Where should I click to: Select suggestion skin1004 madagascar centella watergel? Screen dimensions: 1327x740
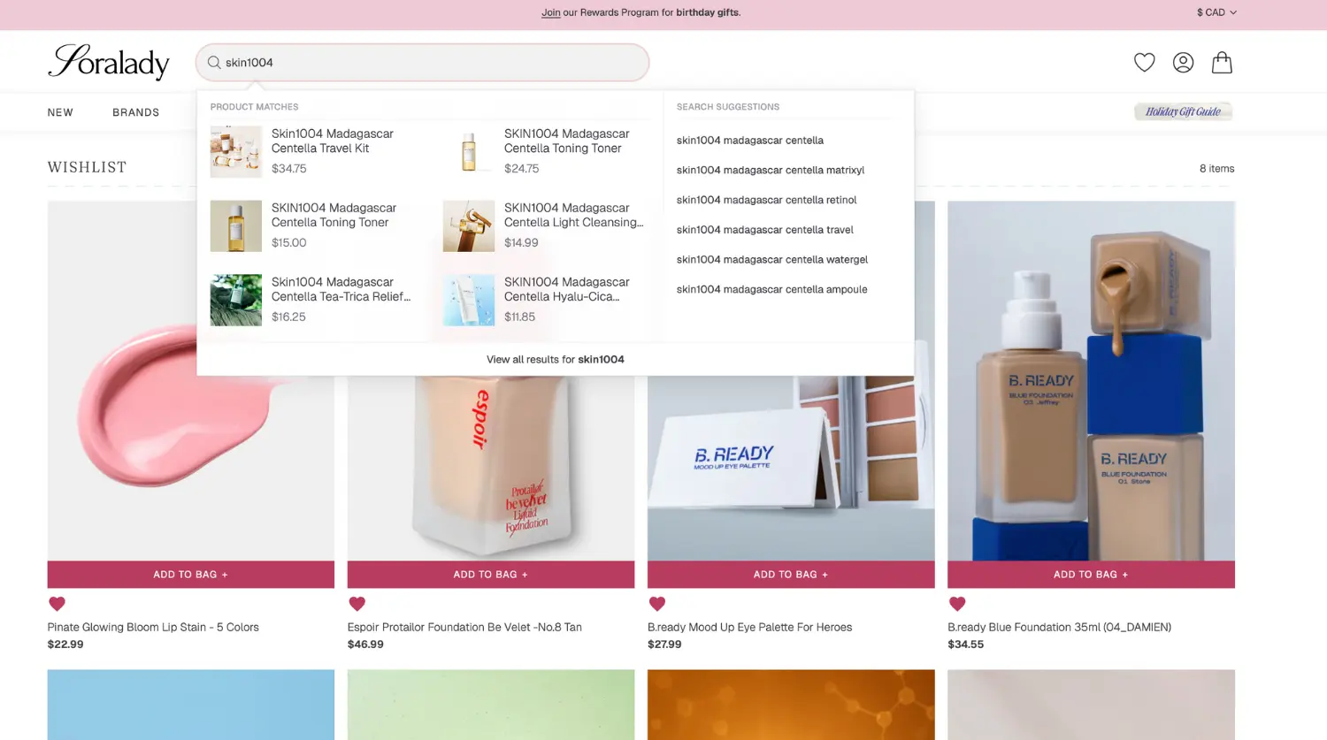[772, 260]
